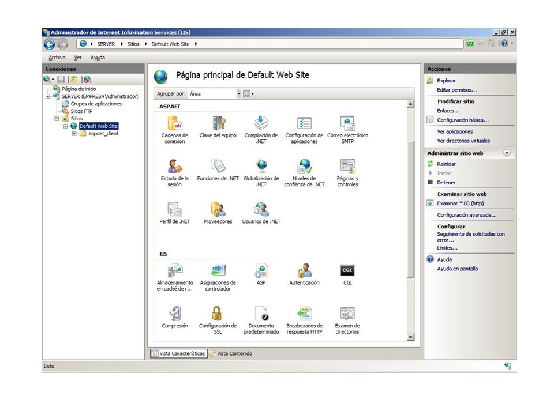
Task: Select Grupos de aplicaciones tree item
Action: coord(96,104)
